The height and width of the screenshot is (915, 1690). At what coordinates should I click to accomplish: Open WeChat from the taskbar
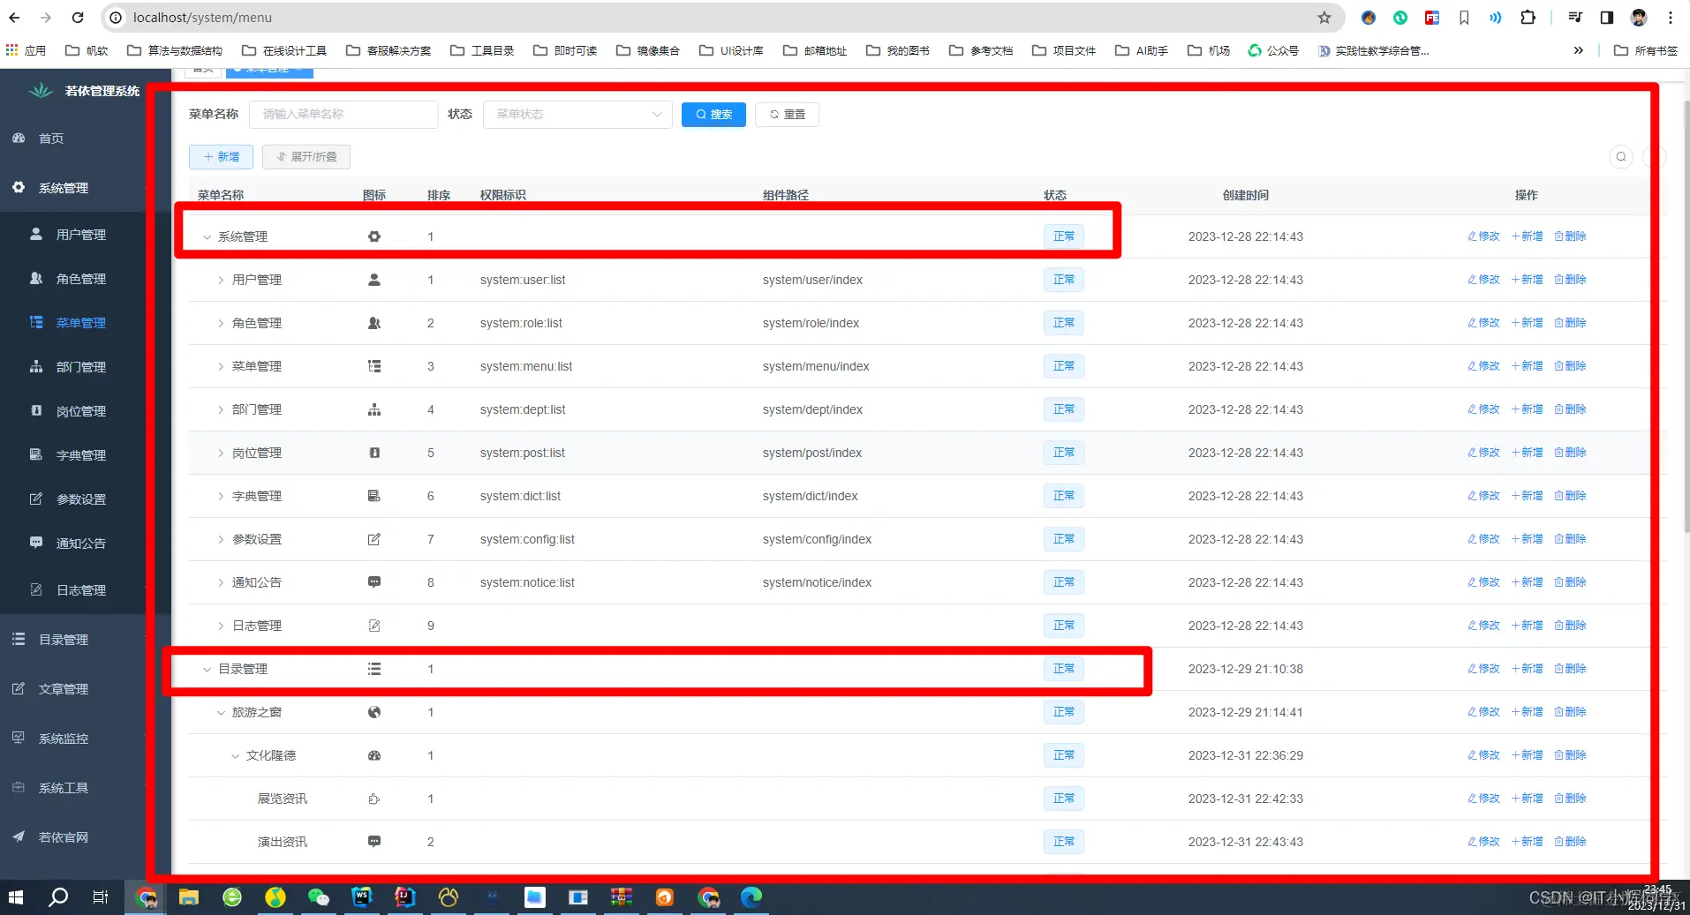[318, 897]
